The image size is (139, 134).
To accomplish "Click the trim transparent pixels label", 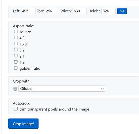I will point(54,109).
